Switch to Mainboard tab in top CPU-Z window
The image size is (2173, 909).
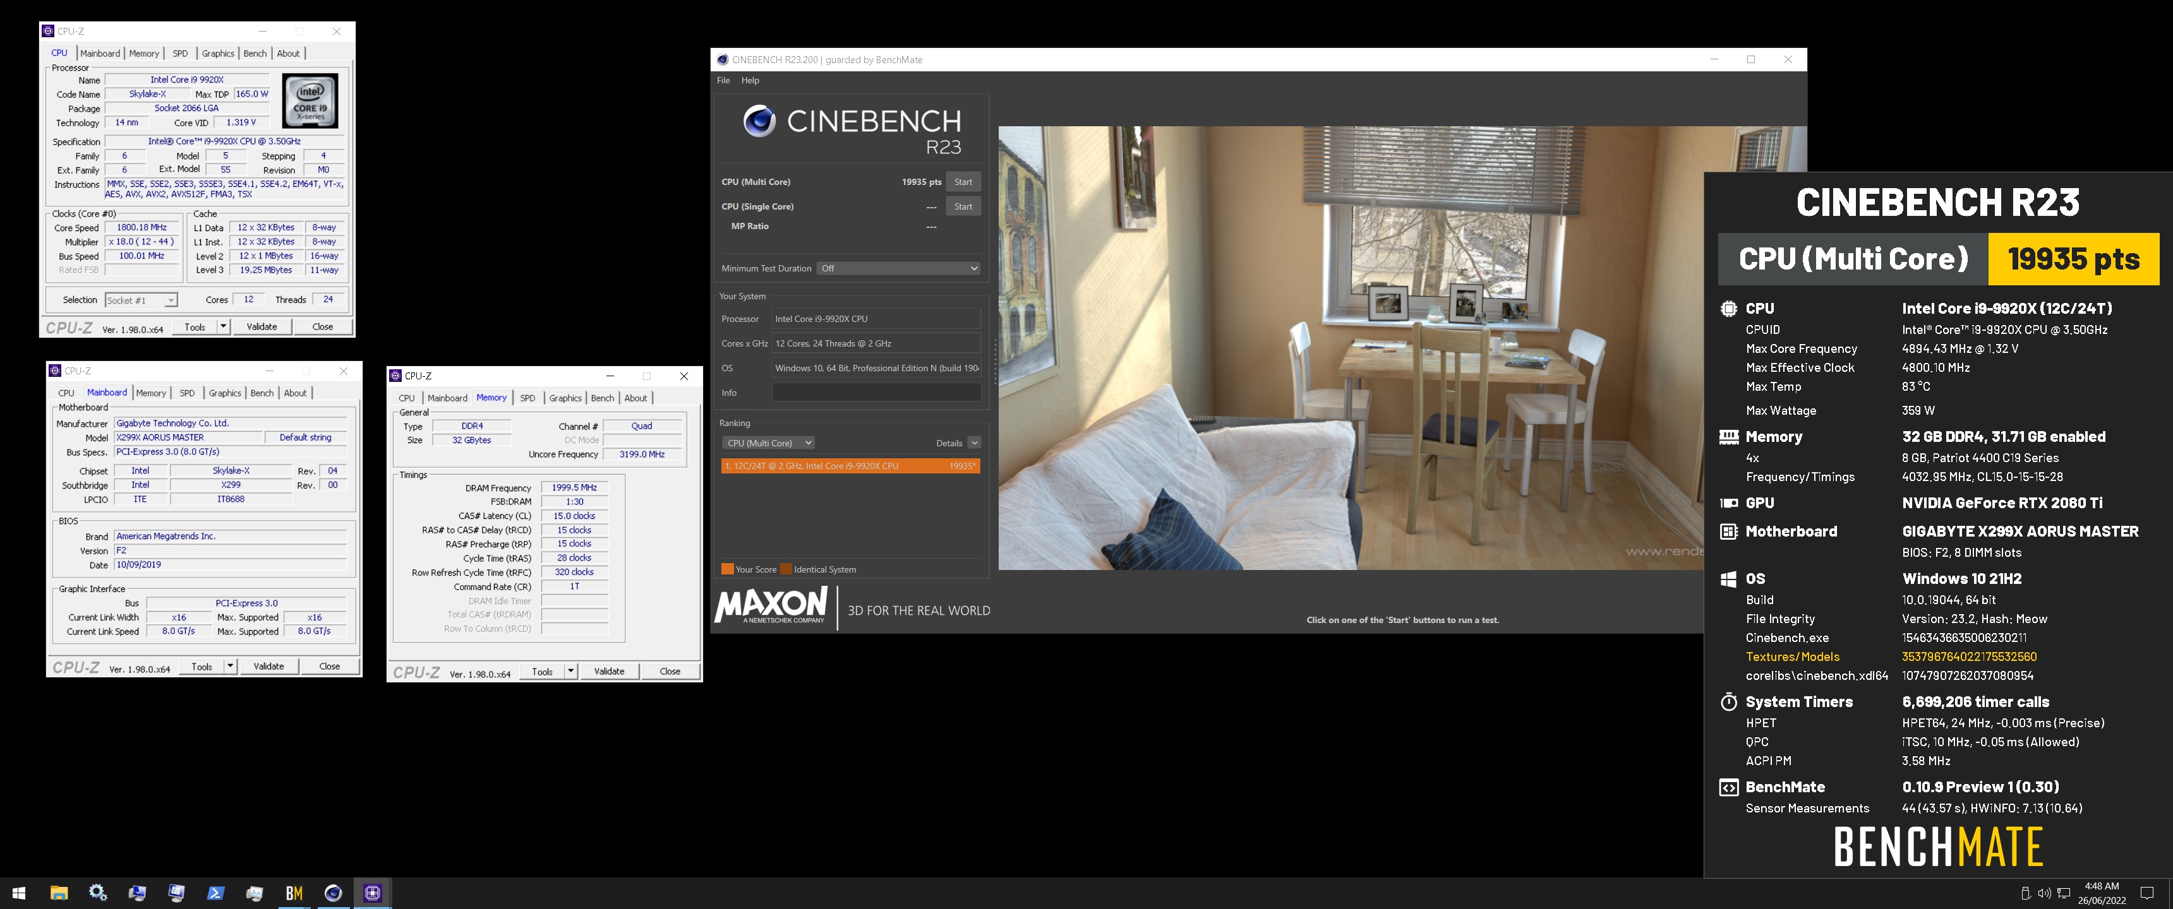coord(100,54)
